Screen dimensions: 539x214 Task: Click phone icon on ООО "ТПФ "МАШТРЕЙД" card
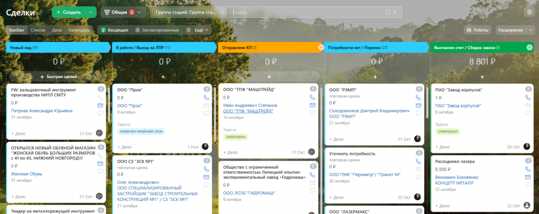pos(312,97)
